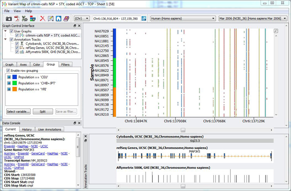
Task: Open the GeneCard link under Gene Name
Action: [38, 153]
